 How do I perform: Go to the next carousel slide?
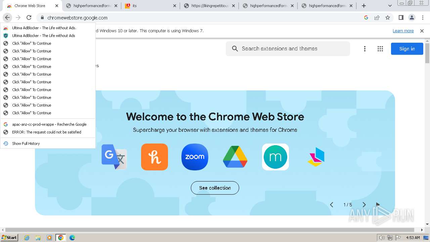(364, 205)
